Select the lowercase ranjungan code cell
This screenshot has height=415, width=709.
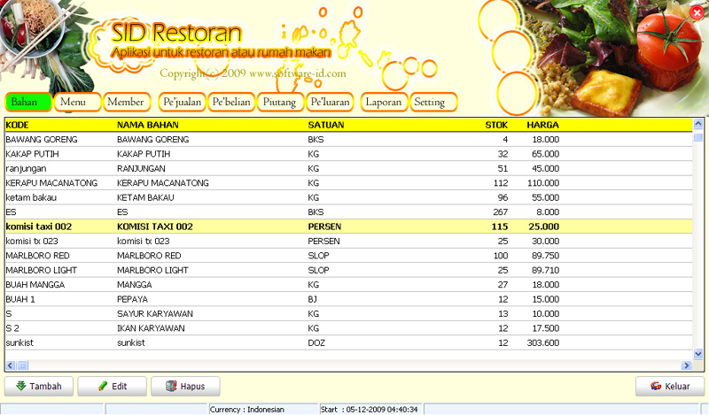pyautogui.click(x=26, y=169)
